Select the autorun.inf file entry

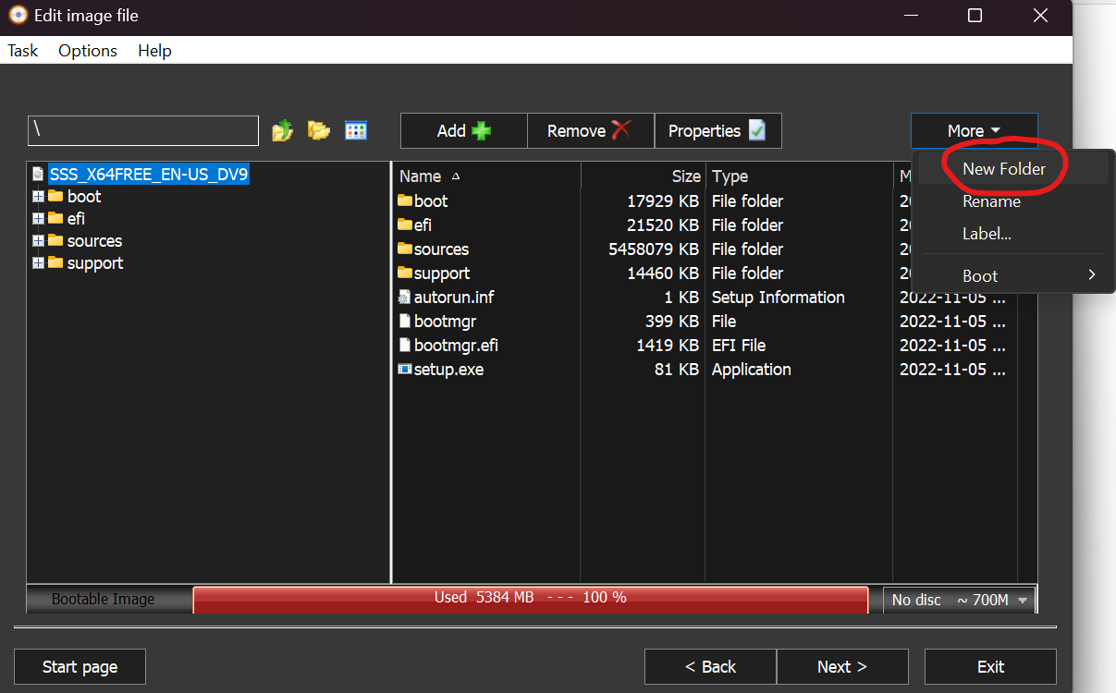click(453, 298)
